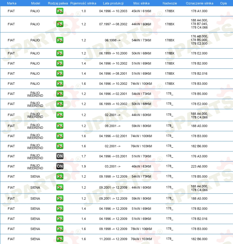Click the production date 09.2001 -> in Palio Weekend row
Screen dimensions: 233x244
[113, 126]
